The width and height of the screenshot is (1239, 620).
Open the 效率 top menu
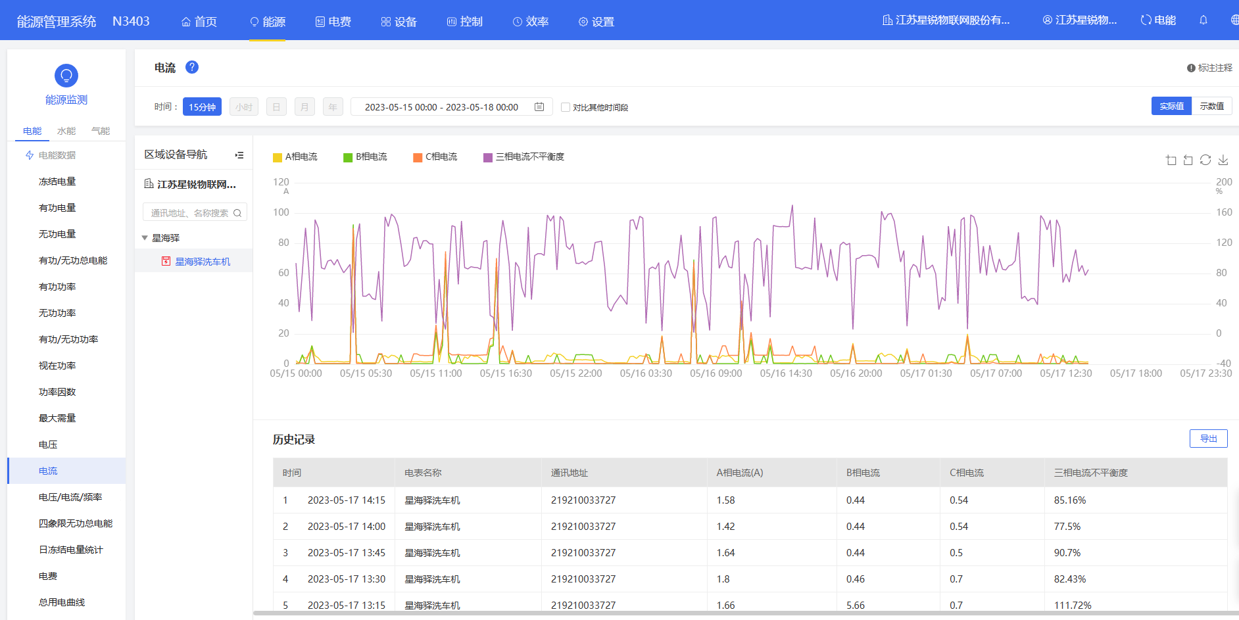click(531, 21)
